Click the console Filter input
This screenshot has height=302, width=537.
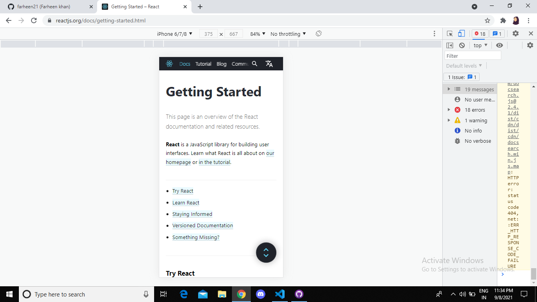[473, 56]
